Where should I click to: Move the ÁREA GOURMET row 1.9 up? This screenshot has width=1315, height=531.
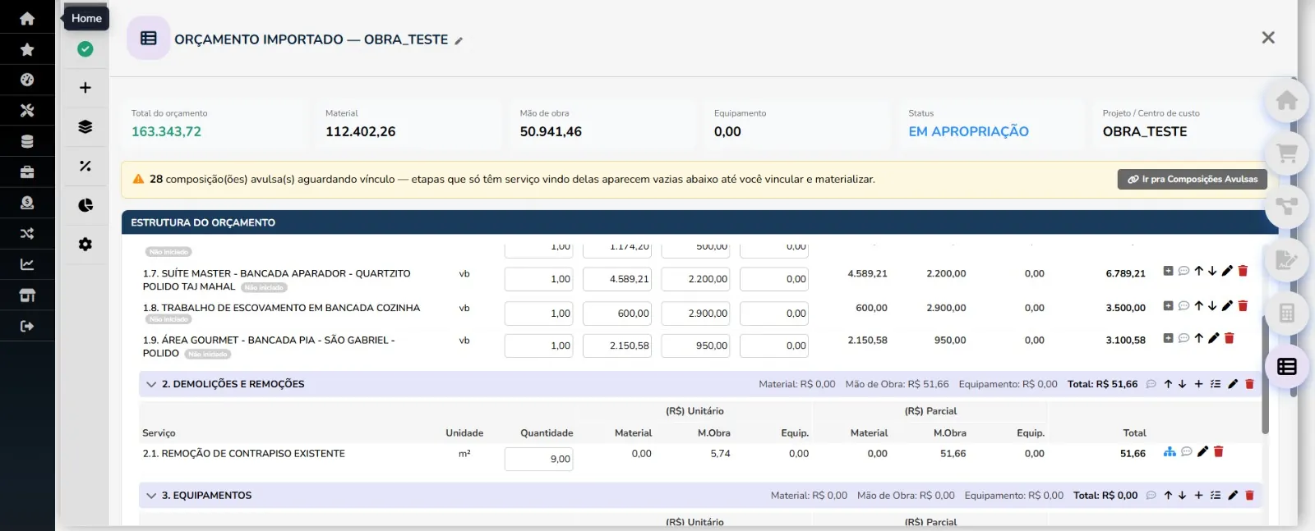pyautogui.click(x=1199, y=338)
